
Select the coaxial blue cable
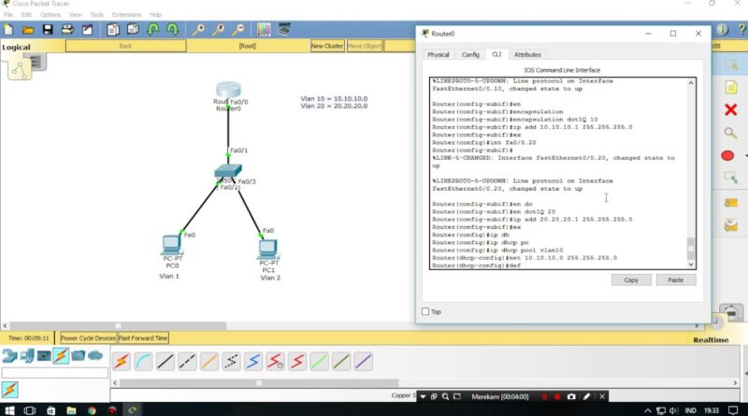tap(253, 362)
